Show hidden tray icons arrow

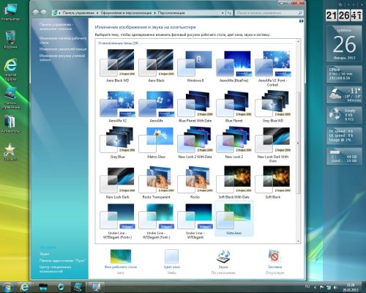click(x=315, y=287)
